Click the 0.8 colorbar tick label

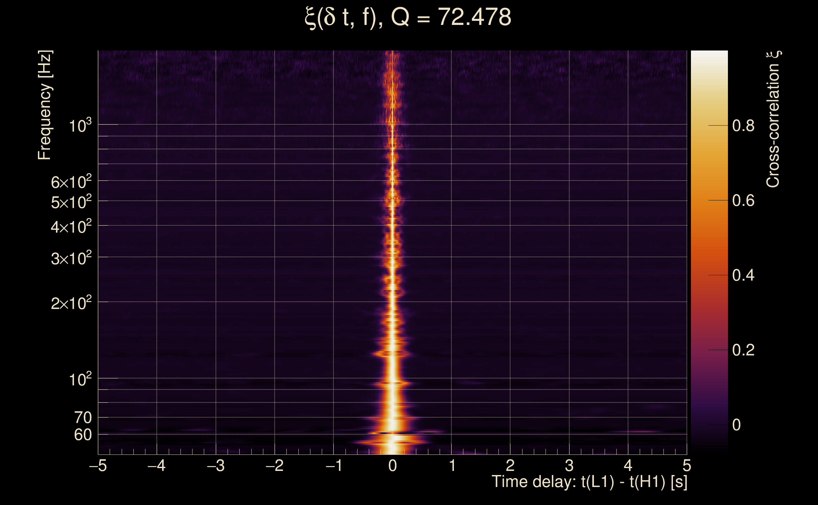tap(743, 126)
